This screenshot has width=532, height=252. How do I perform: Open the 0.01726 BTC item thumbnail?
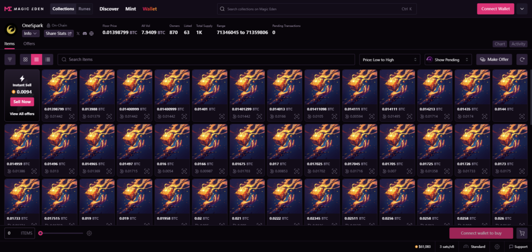[x=472, y=142]
